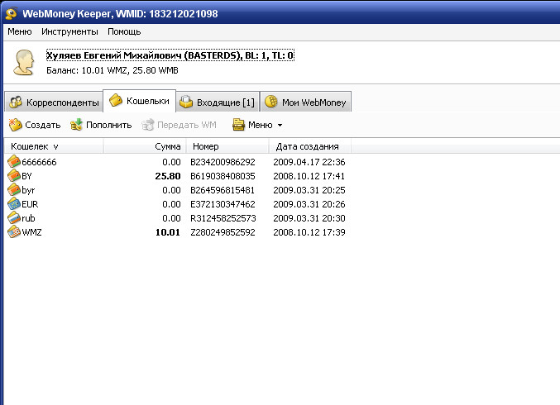Screen dimensions: 560x405
Task: Click the rub wallet icon
Action: pos(14,218)
